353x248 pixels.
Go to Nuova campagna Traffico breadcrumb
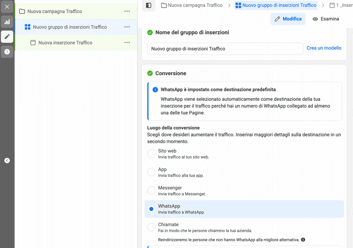coord(192,5)
